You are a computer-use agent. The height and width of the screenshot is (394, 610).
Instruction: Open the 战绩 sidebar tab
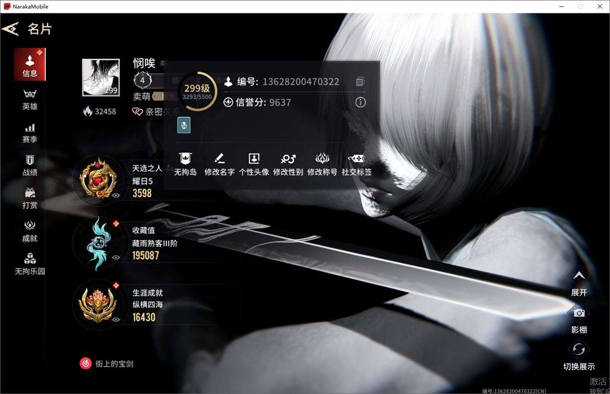coord(30,165)
